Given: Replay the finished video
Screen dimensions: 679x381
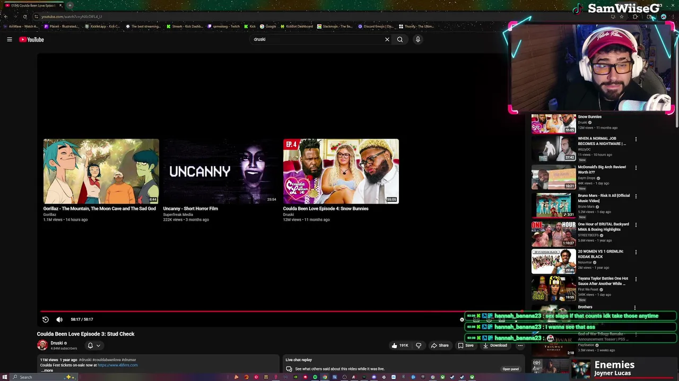Looking at the screenshot, I should pos(46,319).
